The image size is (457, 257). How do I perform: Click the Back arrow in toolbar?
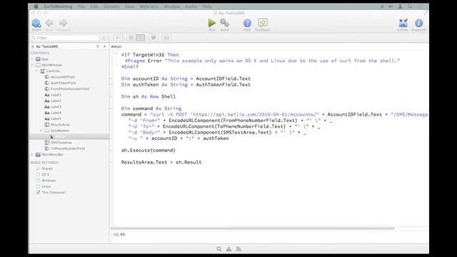[x=49, y=23]
